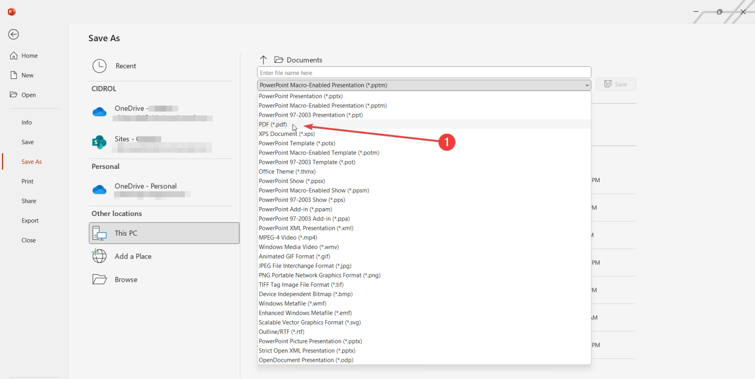
Task: Choose PowerPoint Macro-Enabled Presentation (*.pptm) option
Action: [x=424, y=106]
